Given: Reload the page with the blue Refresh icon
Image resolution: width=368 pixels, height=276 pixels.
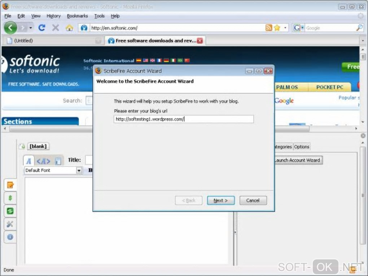Looking at the screenshot, I should click(x=42, y=28).
